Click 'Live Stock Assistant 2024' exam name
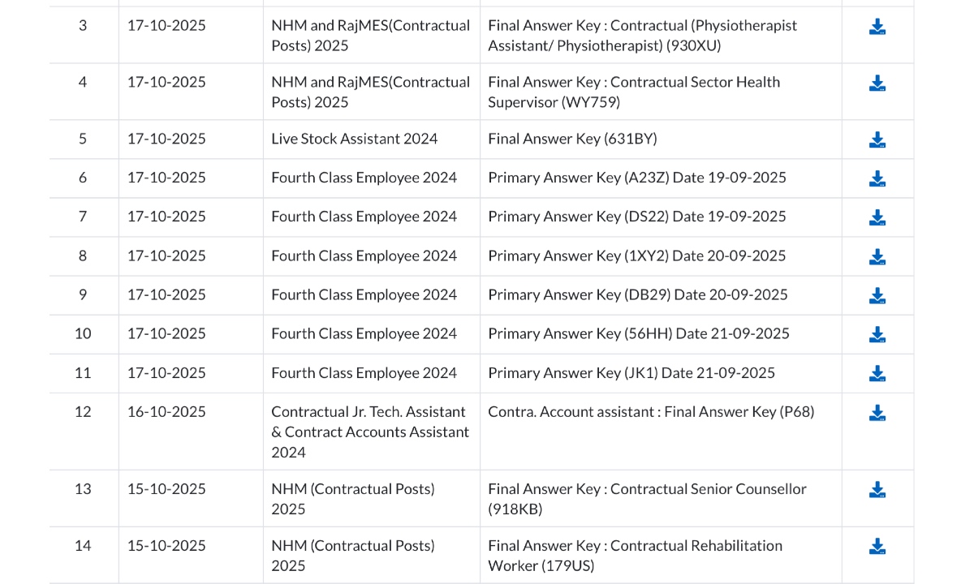This screenshot has height=584, width=974. click(354, 139)
